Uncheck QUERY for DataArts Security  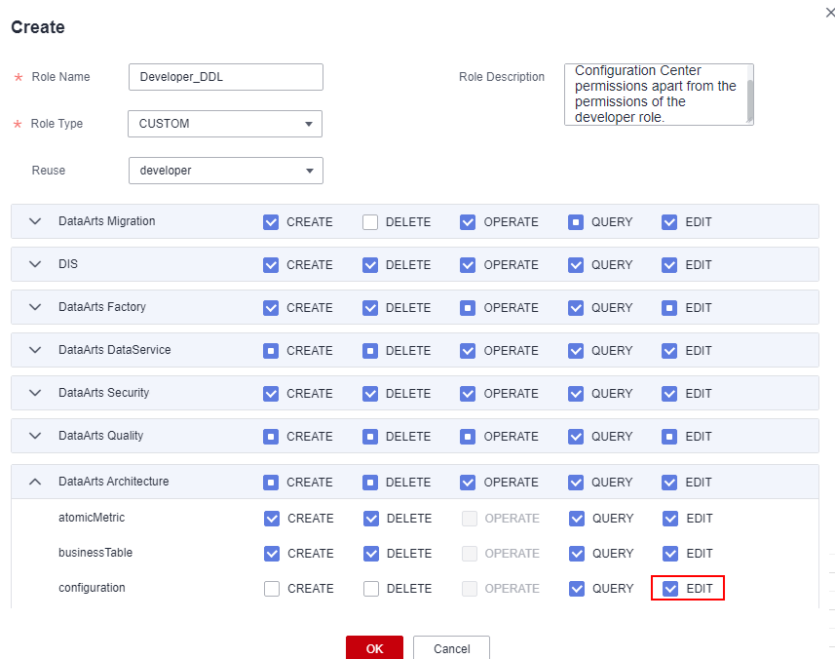(576, 394)
